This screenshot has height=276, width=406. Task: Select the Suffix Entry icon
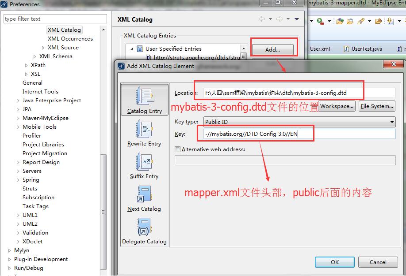(145, 161)
